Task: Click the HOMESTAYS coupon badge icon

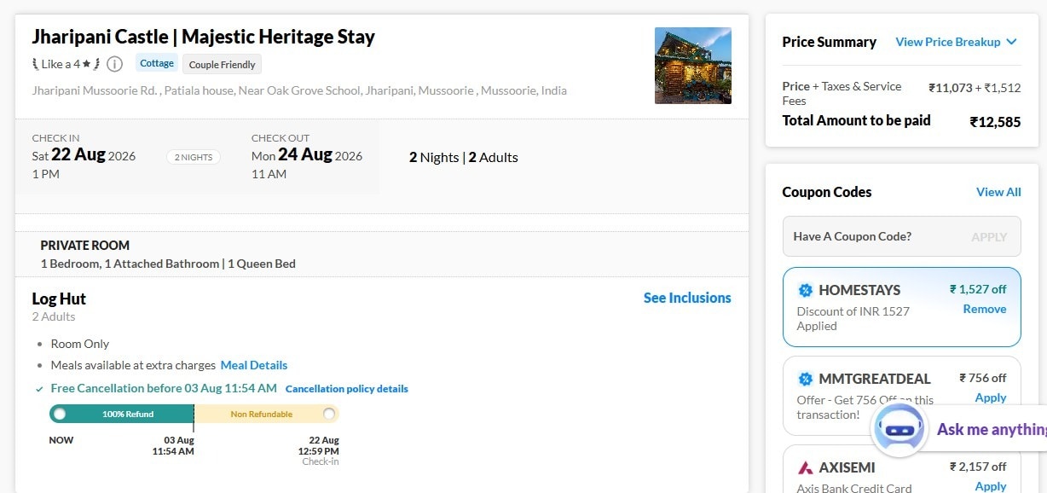Action: point(805,290)
